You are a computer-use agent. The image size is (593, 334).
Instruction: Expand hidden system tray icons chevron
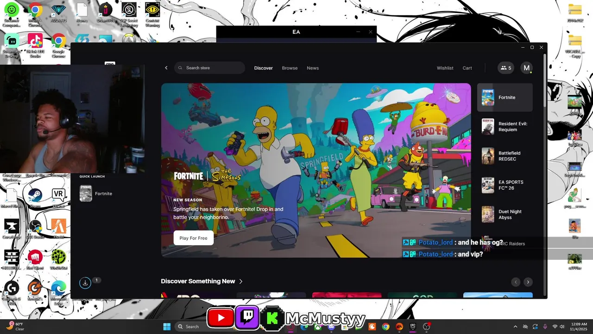[515, 327]
